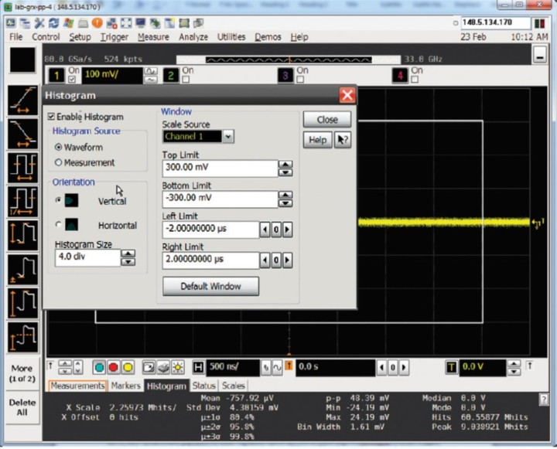Switch to the Markers tab
This screenshot has width=557, height=449.
click(126, 386)
